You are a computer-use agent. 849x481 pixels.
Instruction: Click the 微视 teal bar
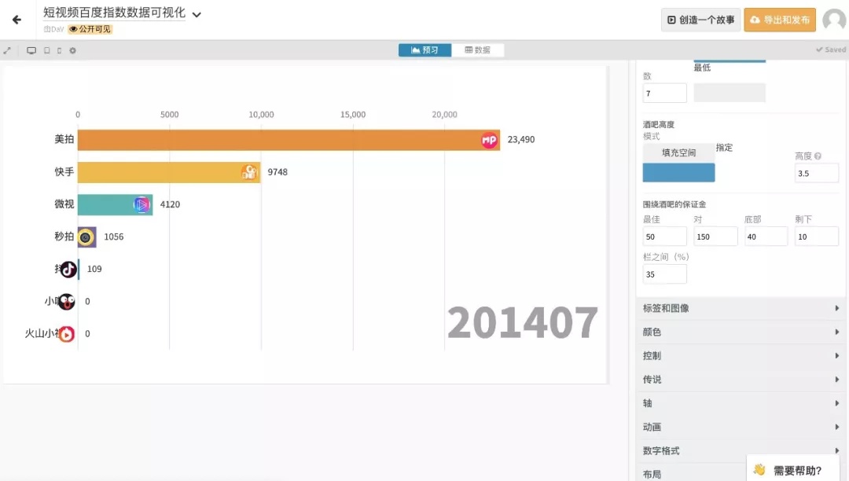pos(115,204)
